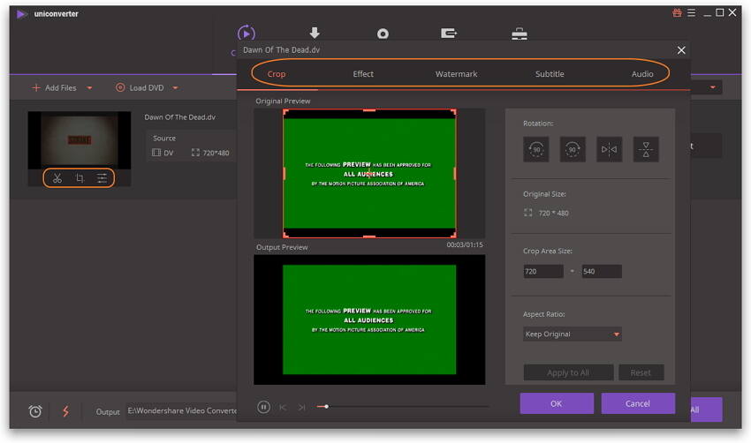Click the Load DVD label
The image size is (751, 443).
(x=147, y=88)
